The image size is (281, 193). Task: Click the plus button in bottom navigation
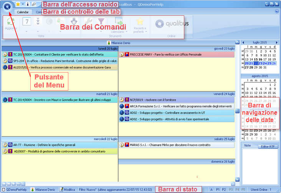13,184
